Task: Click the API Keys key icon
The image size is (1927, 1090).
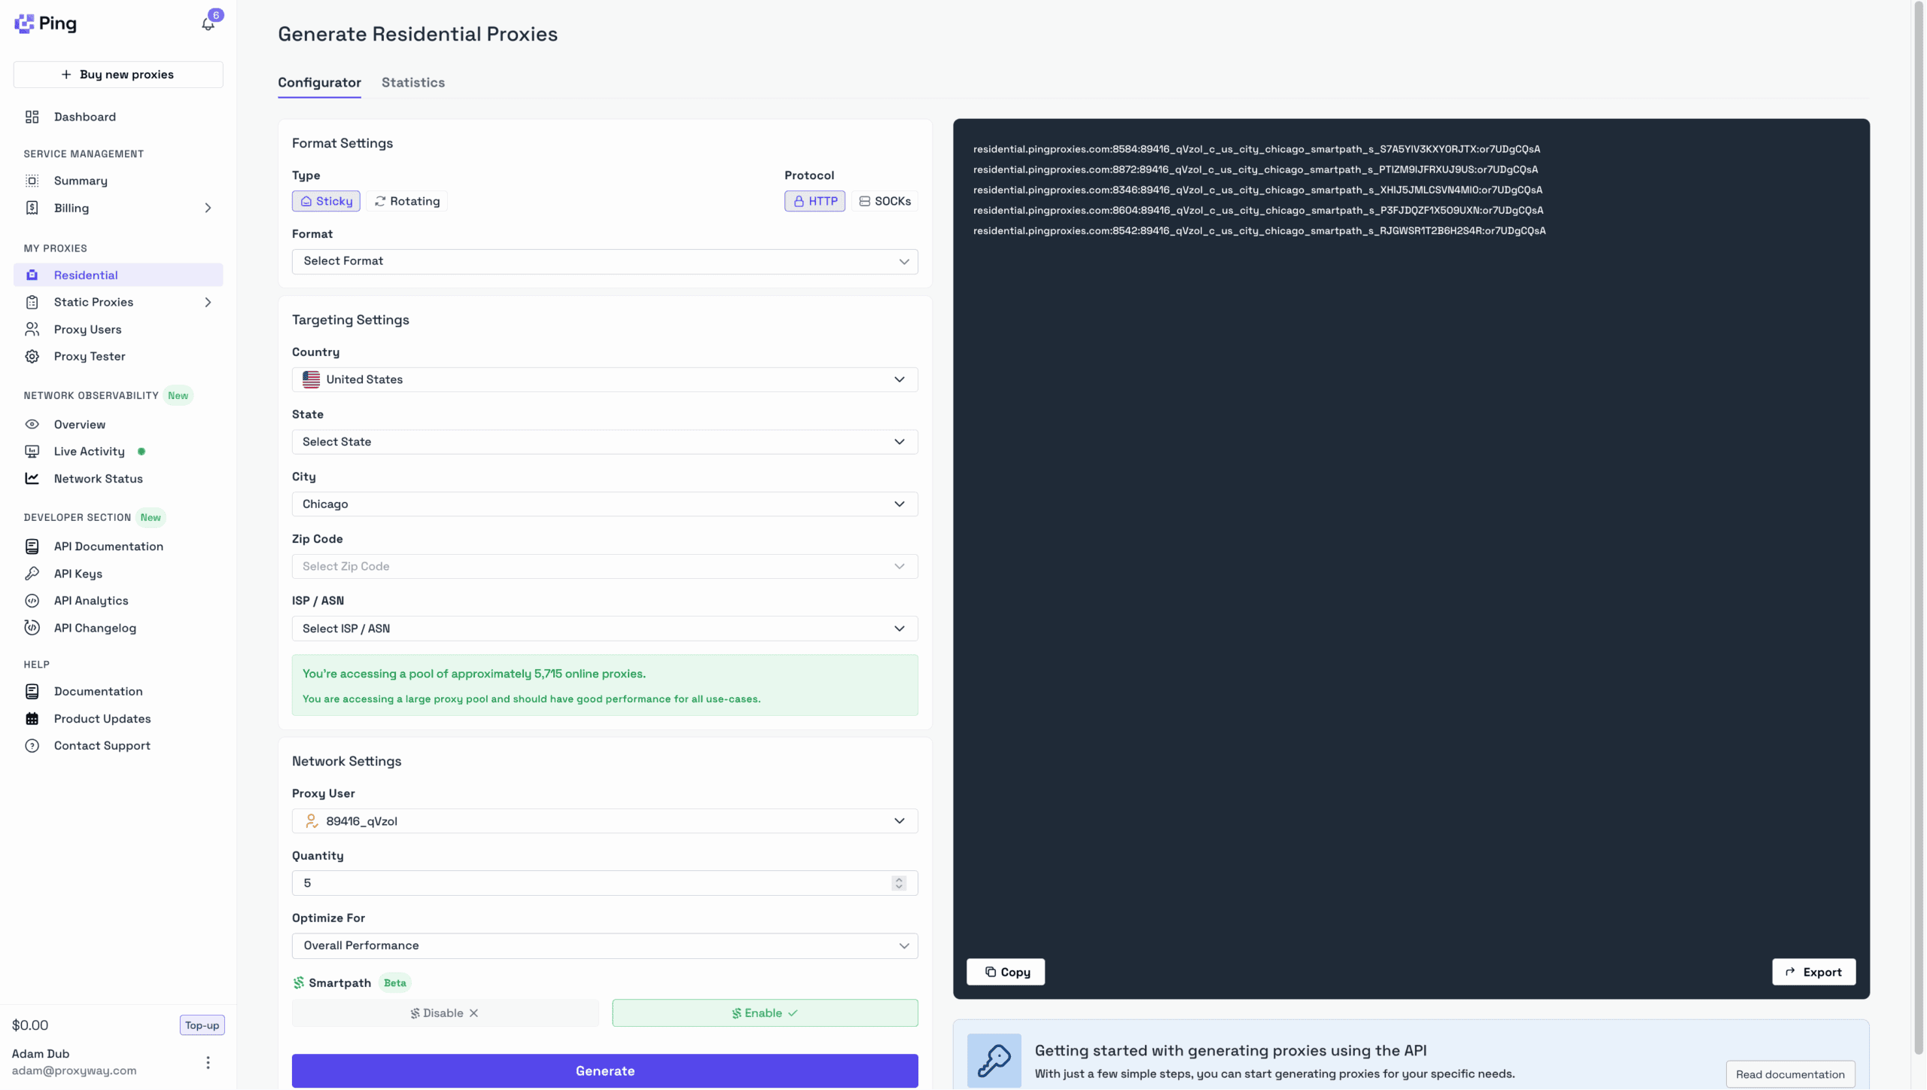Action: point(32,574)
